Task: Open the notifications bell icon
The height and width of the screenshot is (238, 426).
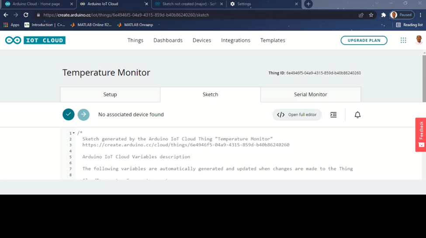Action: pos(357,115)
